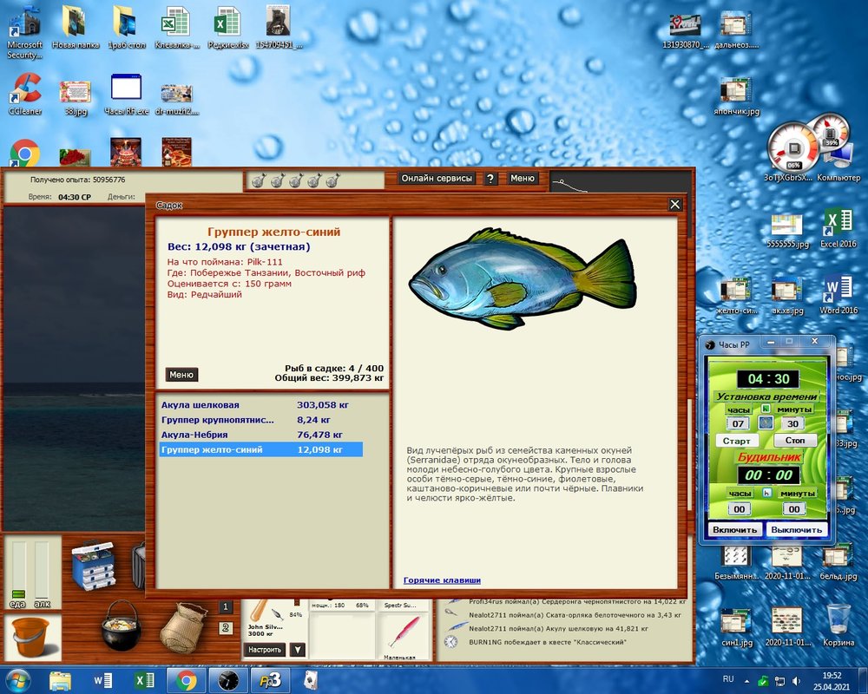Click the John Silver rod icon
This screenshot has height=694, width=868.
(x=260, y=612)
